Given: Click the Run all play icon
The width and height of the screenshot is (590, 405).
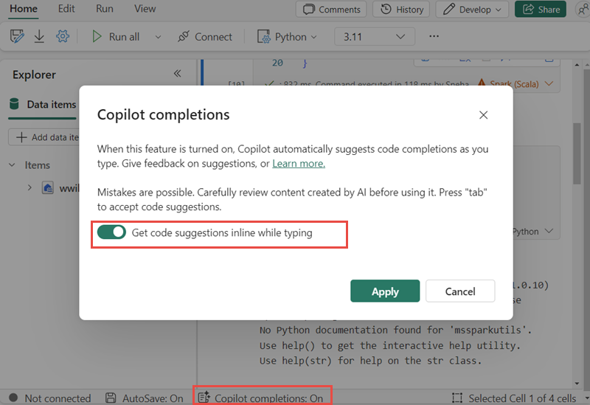Looking at the screenshot, I should [x=97, y=36].
